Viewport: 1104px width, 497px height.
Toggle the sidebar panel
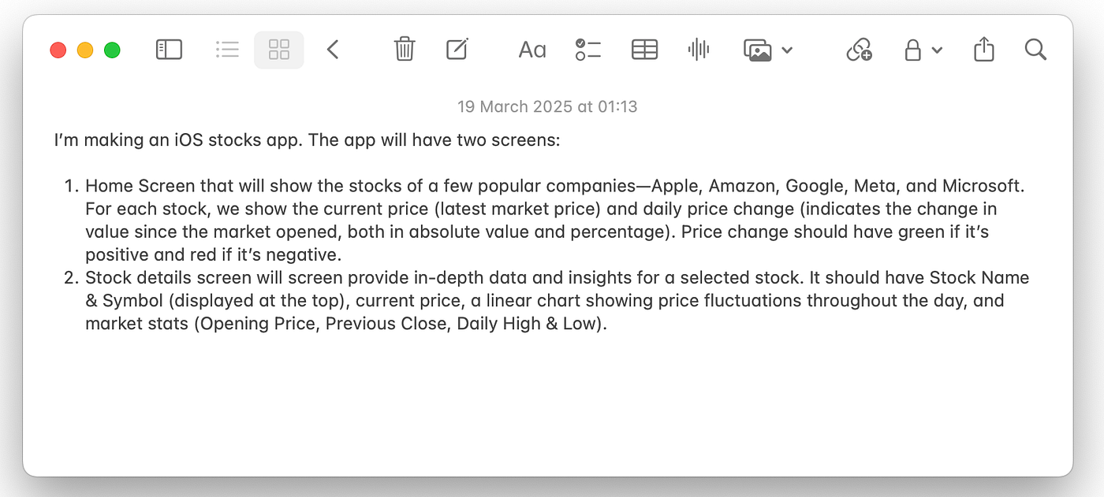169,50
